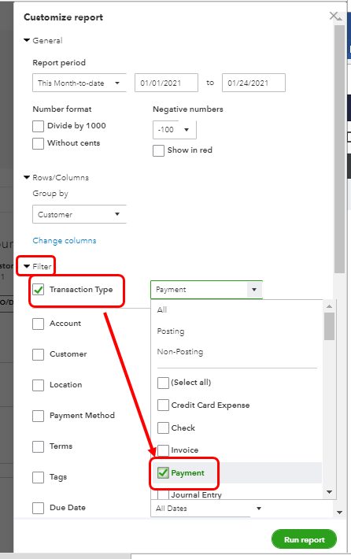Image resolution: width=351 pixels, height=559 pixels.
Task: Open the Negative numbers format dropdown
Action: coord(174,129)
